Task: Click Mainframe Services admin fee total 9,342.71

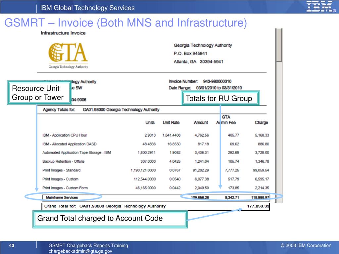Action: (232, 197)
